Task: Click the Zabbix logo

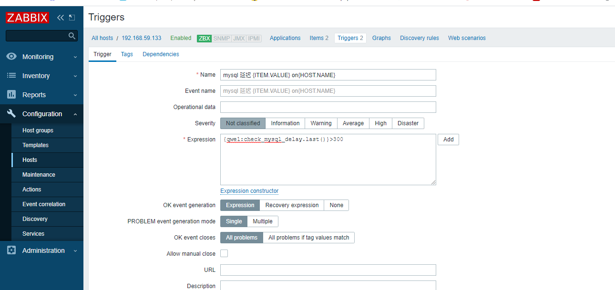Action: click(x=28, y=18)
